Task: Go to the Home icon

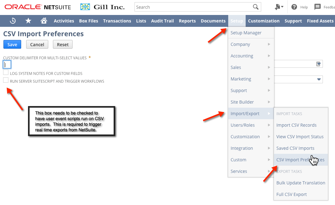Action: point(44,21)
